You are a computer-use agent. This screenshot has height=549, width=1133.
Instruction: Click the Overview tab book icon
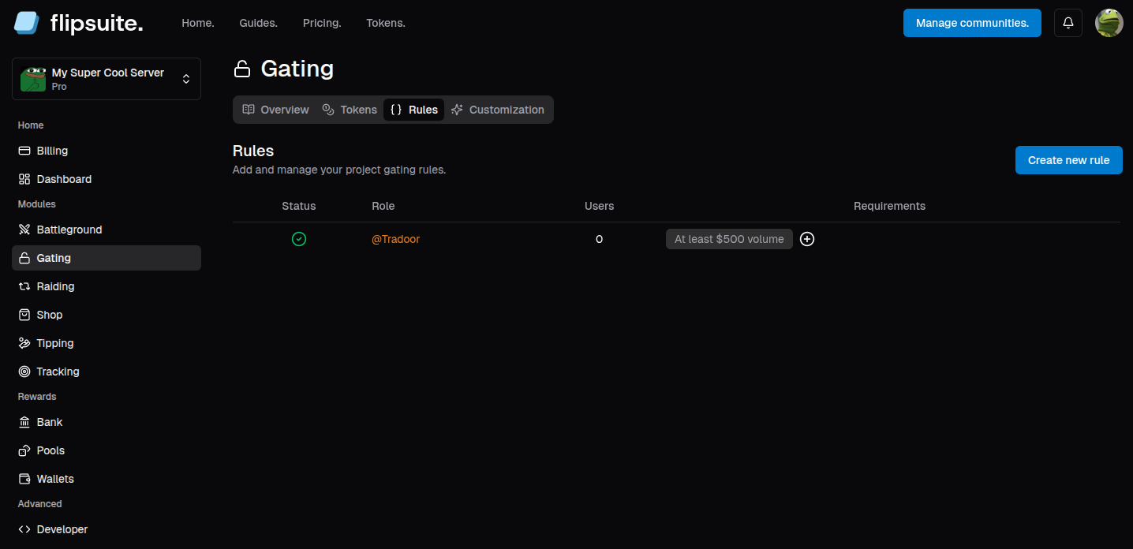pos(249,110)
